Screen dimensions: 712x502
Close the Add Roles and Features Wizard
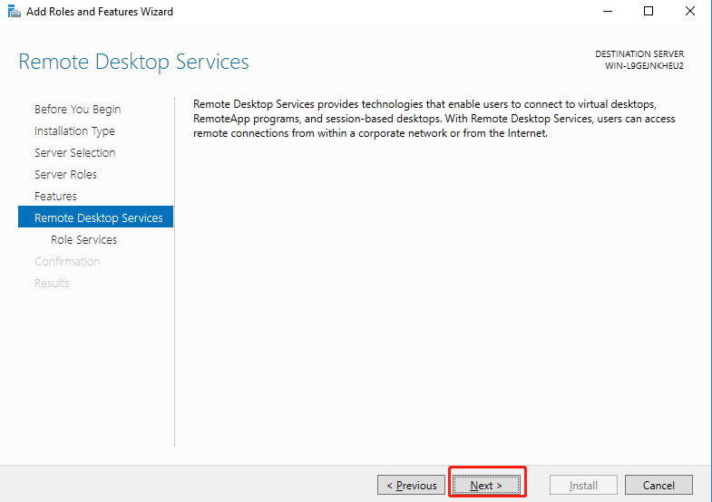690,12
